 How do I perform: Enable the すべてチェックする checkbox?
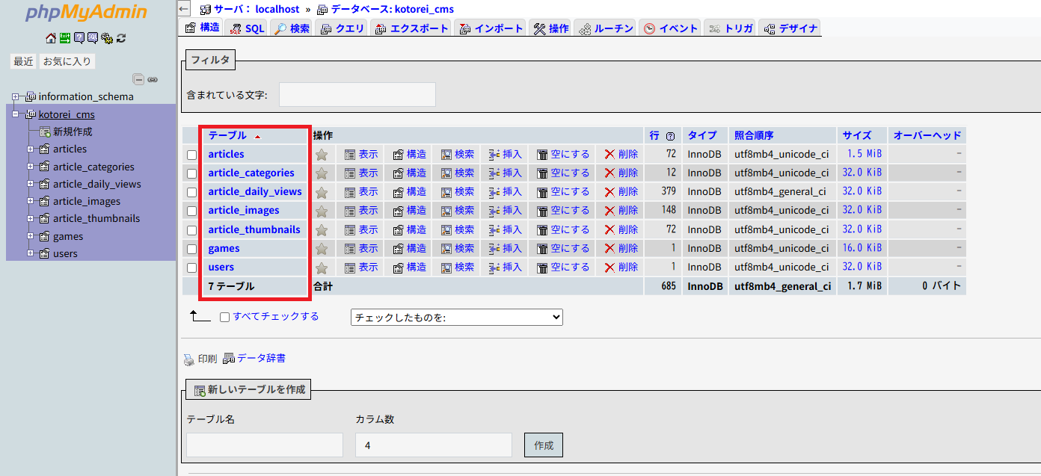225,317
